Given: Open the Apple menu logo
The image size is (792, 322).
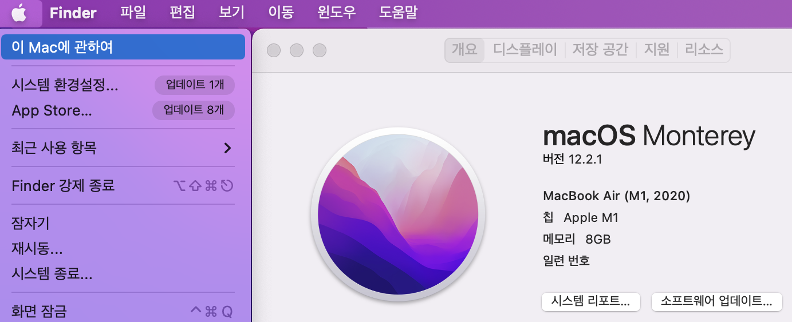Looking at the screenshot, I should point(19,13).
